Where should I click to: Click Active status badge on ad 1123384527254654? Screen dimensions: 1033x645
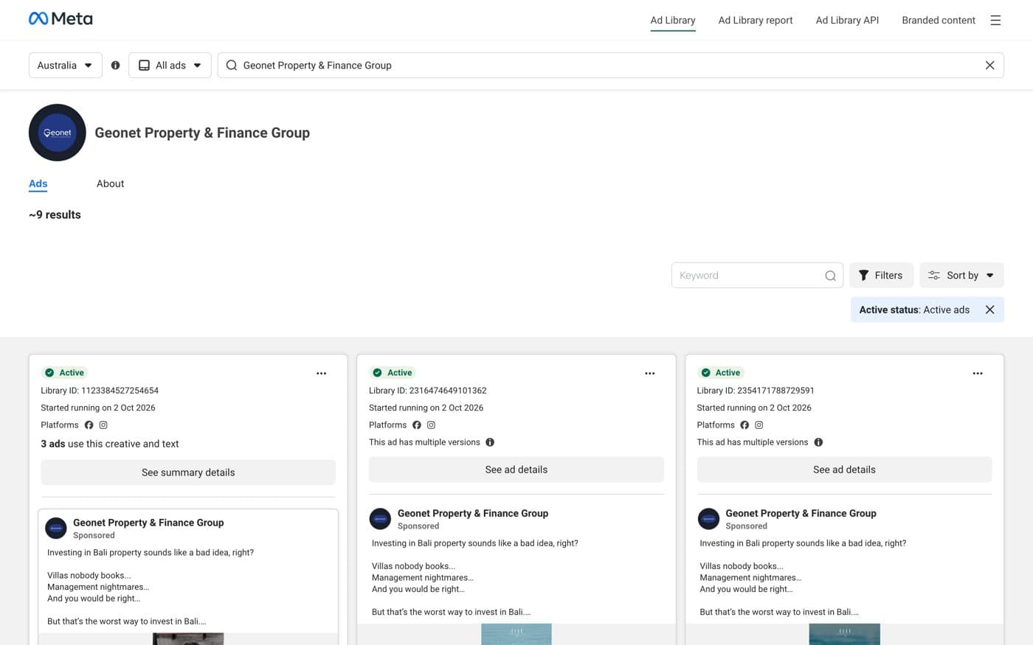click(65, 373)
